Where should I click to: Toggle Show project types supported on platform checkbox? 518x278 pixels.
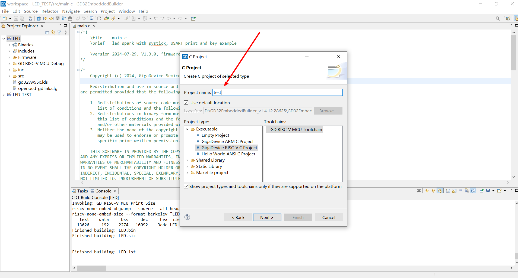pos(186,186)
